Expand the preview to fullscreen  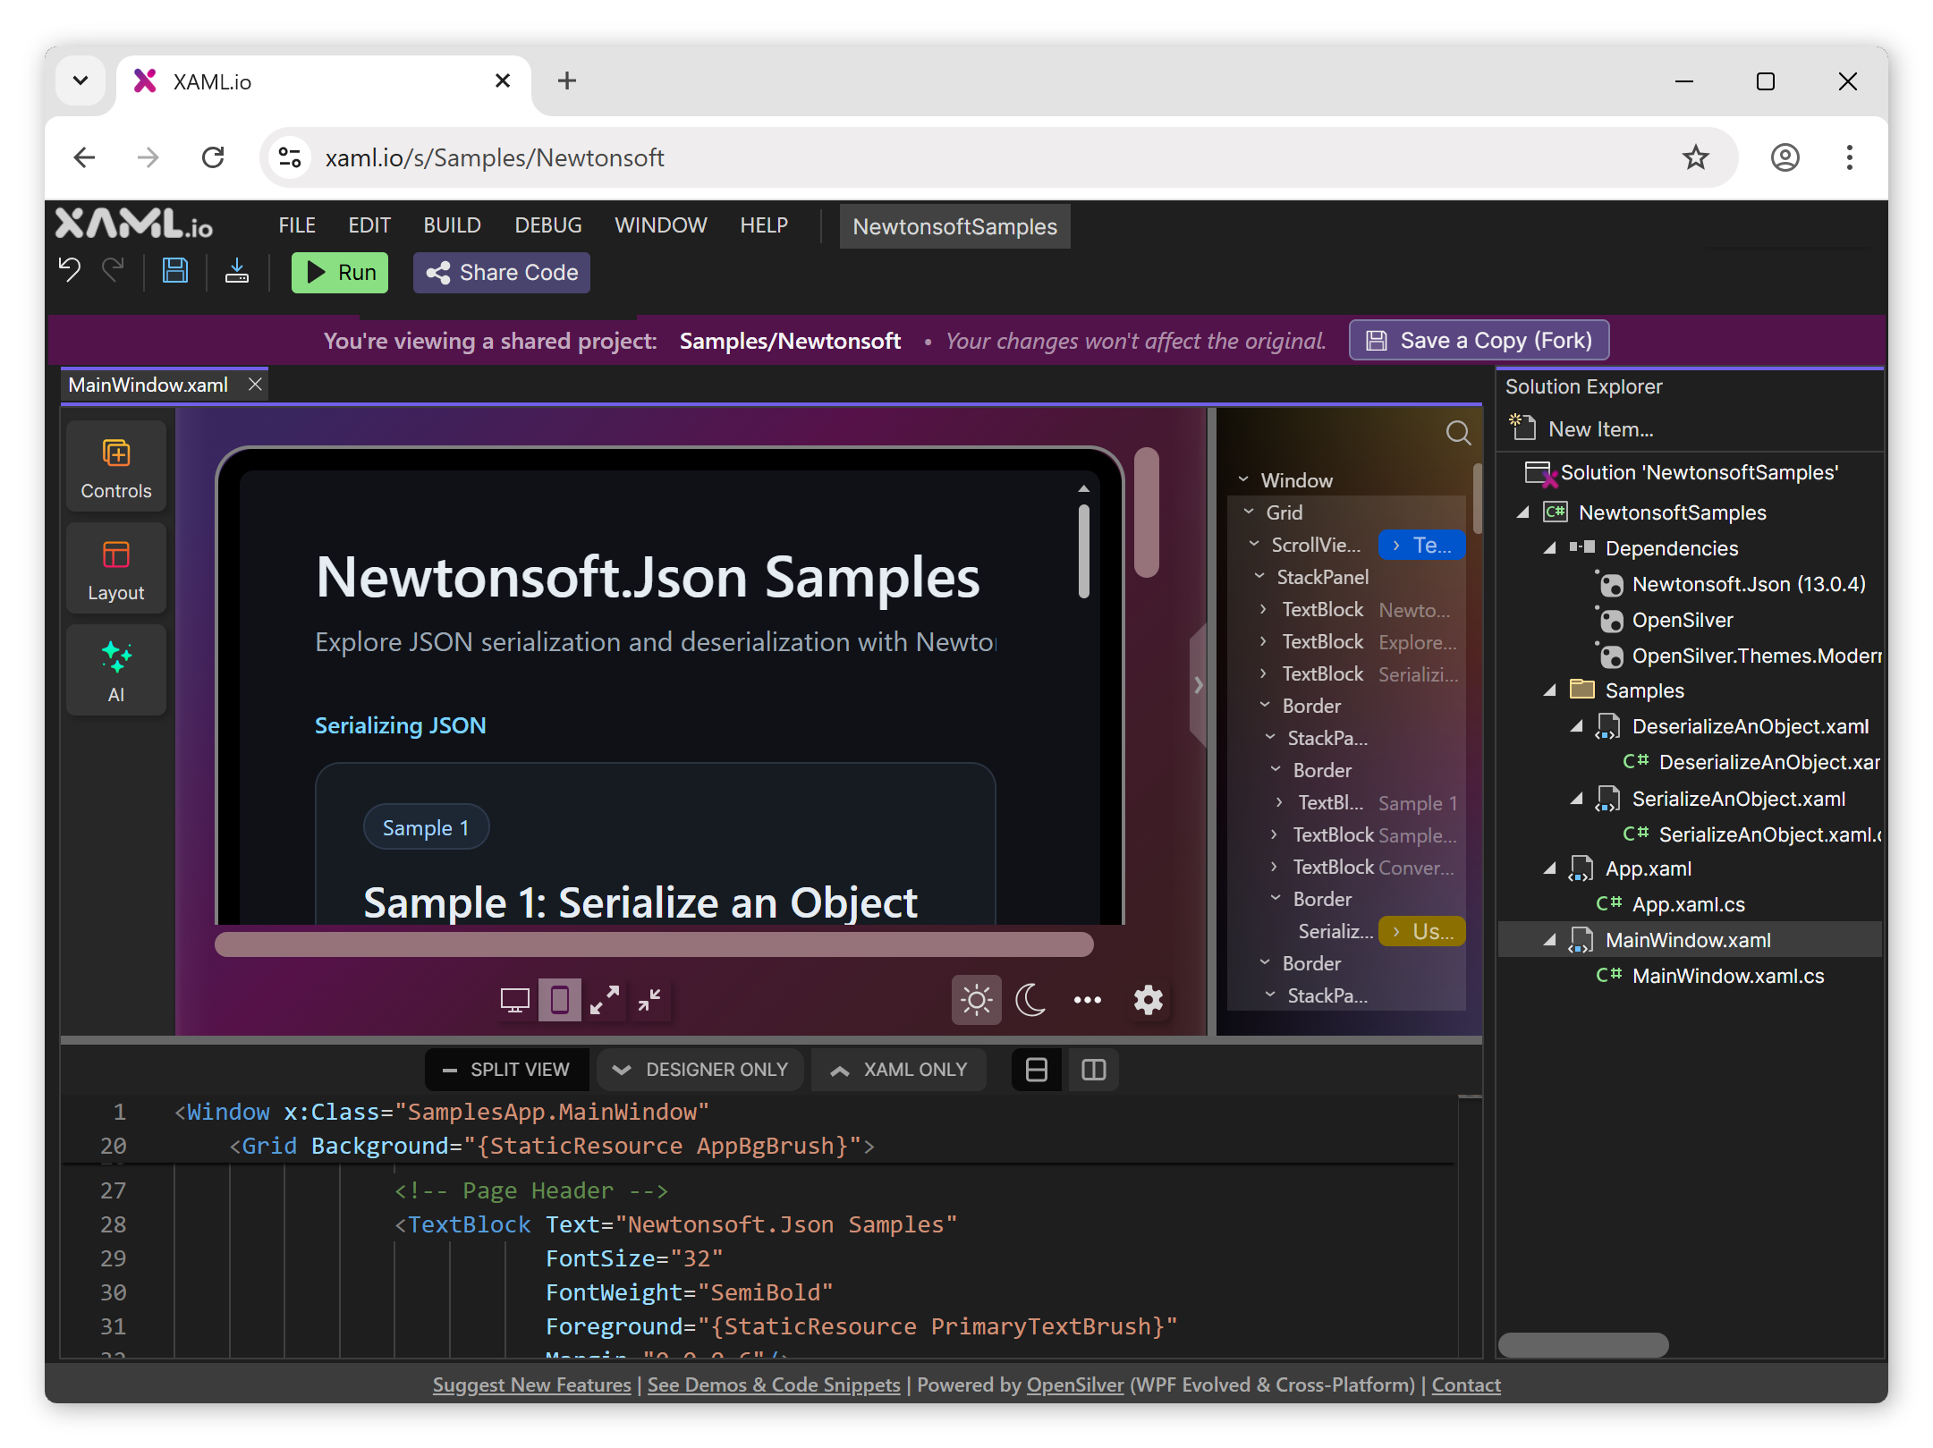pos(606,1000)
